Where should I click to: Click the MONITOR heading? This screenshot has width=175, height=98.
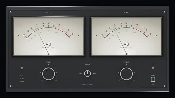click(87, 65)
